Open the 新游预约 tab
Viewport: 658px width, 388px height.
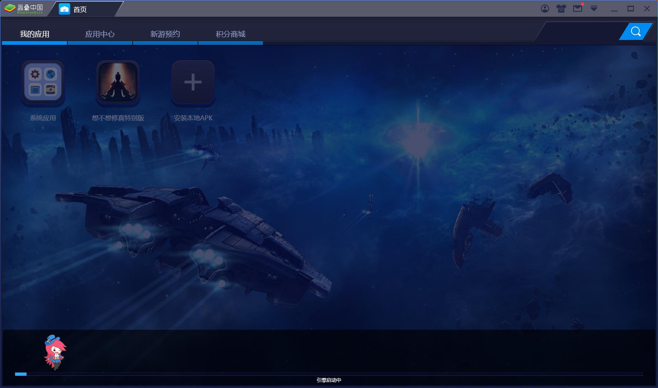tap(165, 34)
